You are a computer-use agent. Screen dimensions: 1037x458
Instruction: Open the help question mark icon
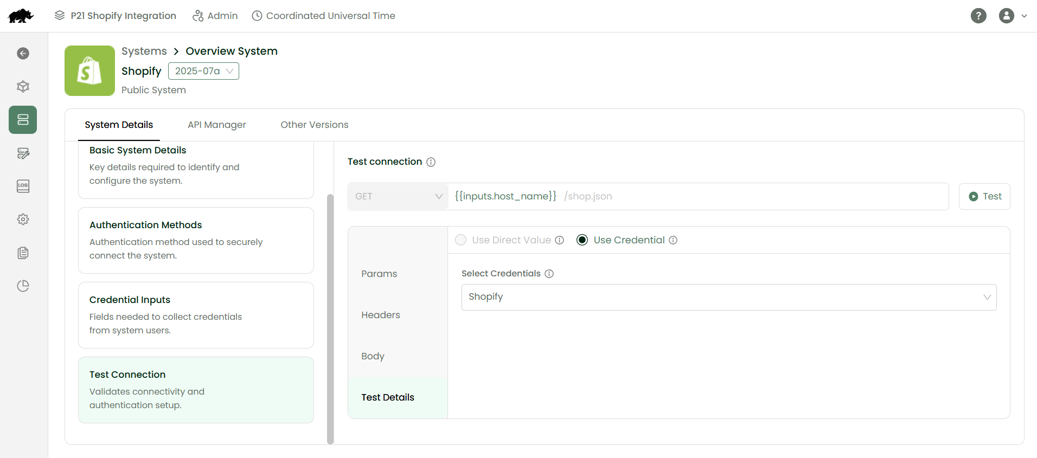coord(978,16)
